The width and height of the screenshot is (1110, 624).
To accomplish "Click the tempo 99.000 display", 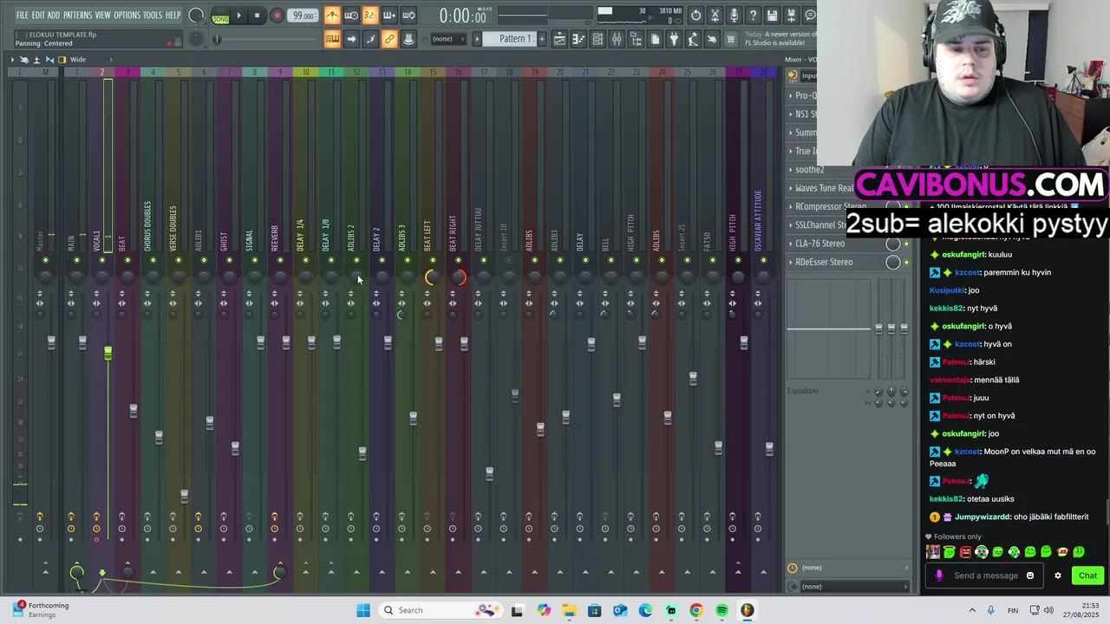I will (303, 16).
